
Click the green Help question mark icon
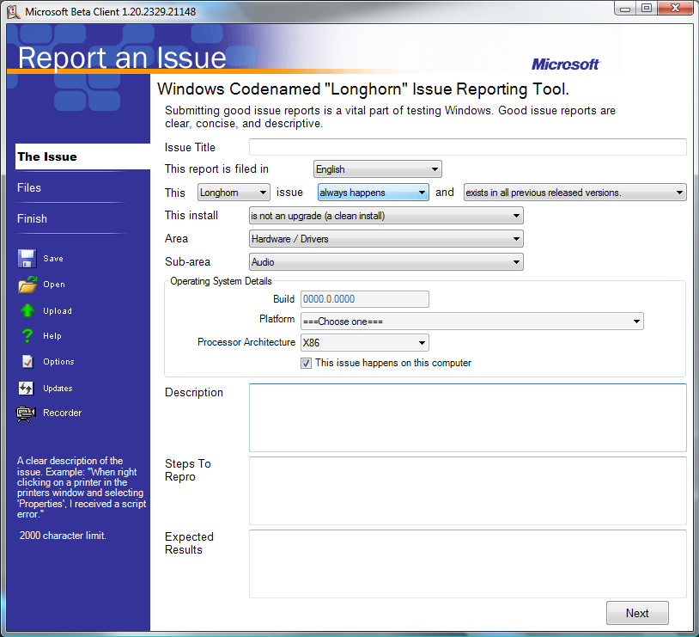[27, 335]
